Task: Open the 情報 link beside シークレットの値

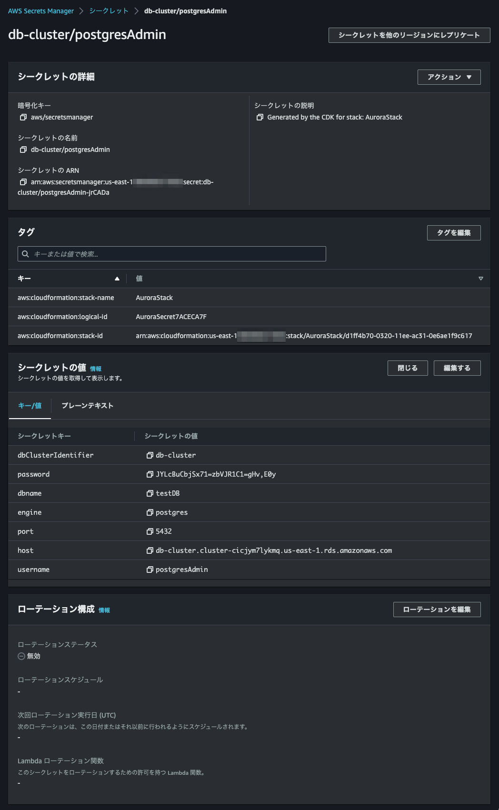Action: [99, 368]
